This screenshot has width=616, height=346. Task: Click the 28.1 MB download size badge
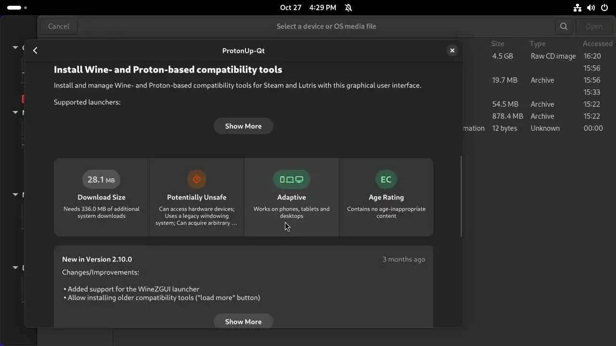tap(101, 179)
